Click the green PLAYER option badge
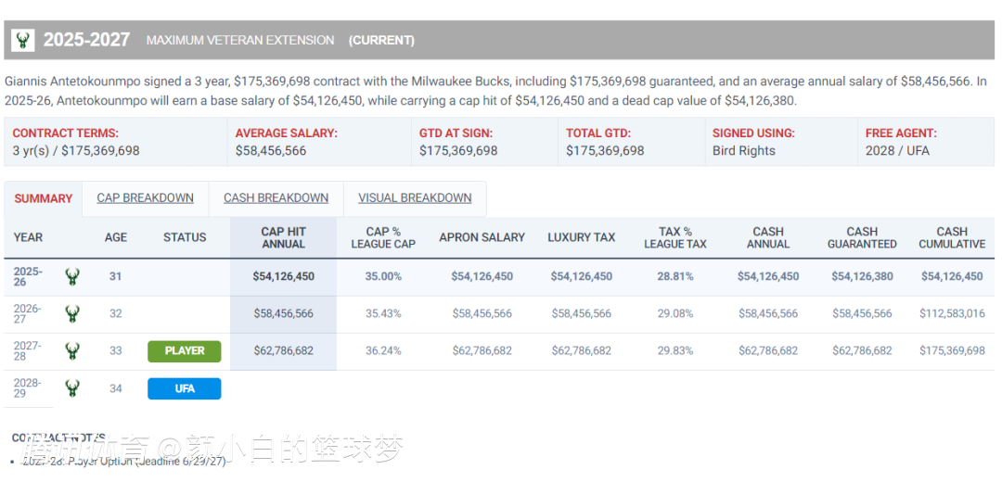 (184, 351)
